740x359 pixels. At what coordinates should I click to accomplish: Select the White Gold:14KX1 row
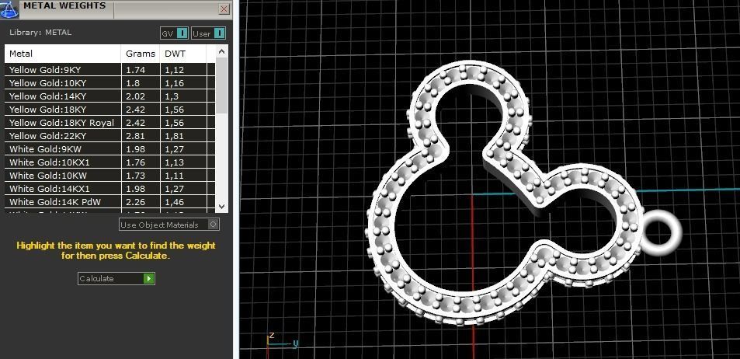[x=110, y=189]
